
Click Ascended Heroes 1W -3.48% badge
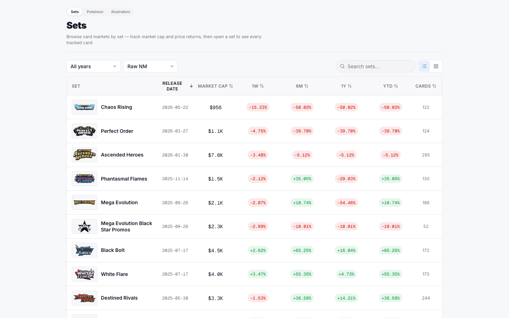[258, 155]
